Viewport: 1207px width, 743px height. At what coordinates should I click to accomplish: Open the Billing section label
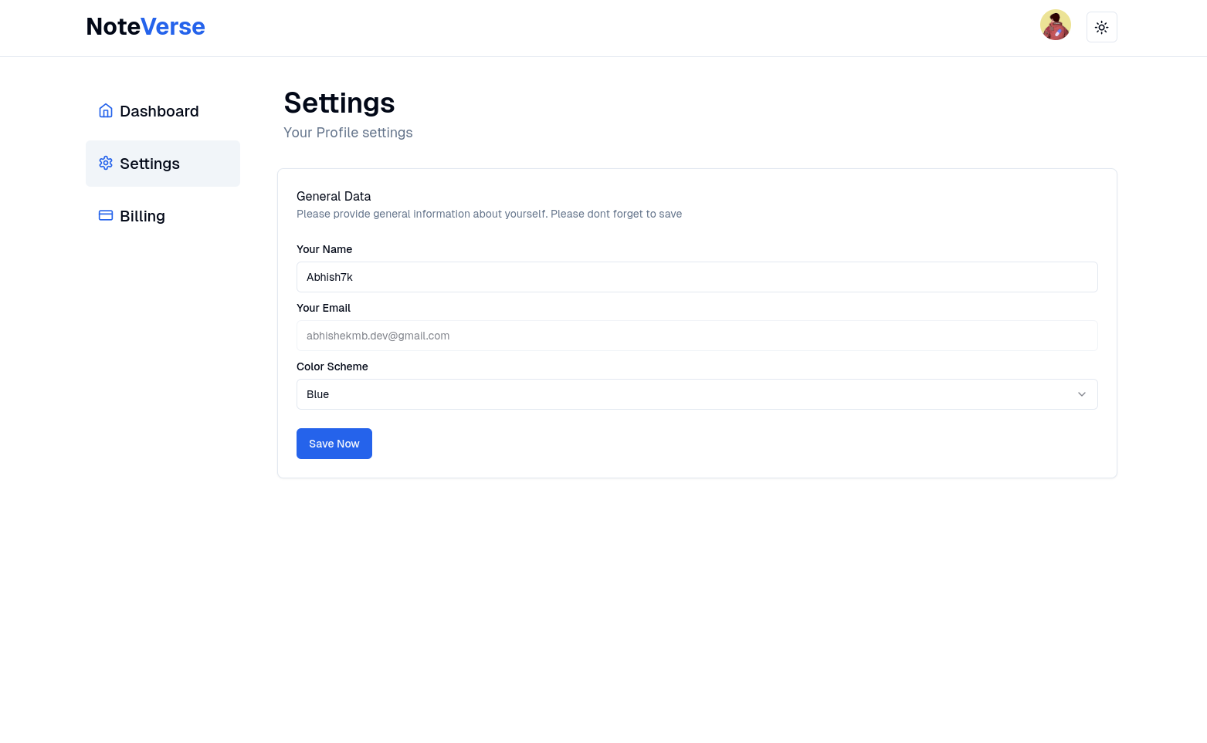142,216
